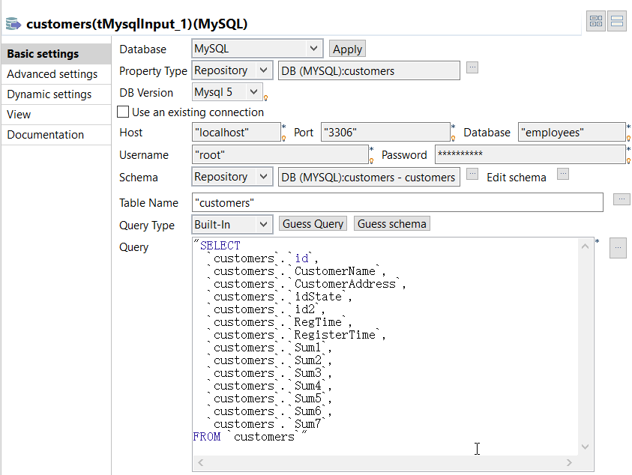
Task: Click Guess Query to generate the query
Action: click(x=311, y=223)
